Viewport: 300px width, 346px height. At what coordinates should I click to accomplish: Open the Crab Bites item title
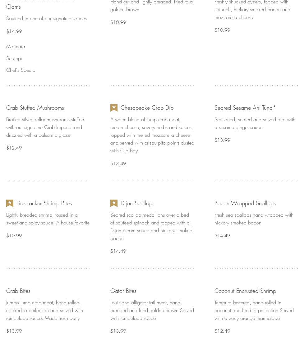(x=18, y=291)
